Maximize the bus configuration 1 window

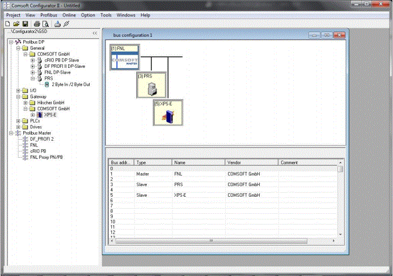[x=327, y=35]
